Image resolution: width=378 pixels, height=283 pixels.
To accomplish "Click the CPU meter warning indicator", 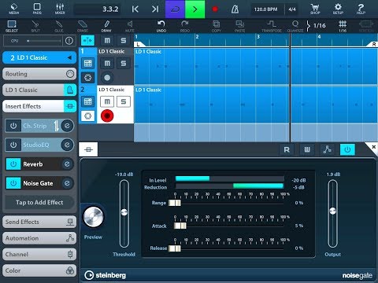I will tap(69, 41).
